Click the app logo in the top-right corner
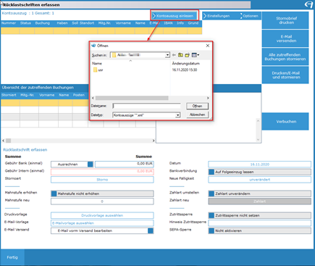This screenshot has height=266, width=315. coord(308,4)
